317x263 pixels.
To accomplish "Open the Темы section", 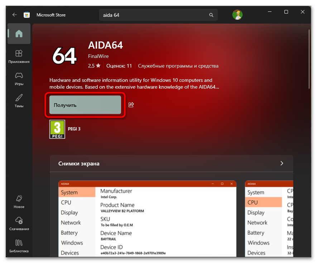I will [x=19, y=101].
